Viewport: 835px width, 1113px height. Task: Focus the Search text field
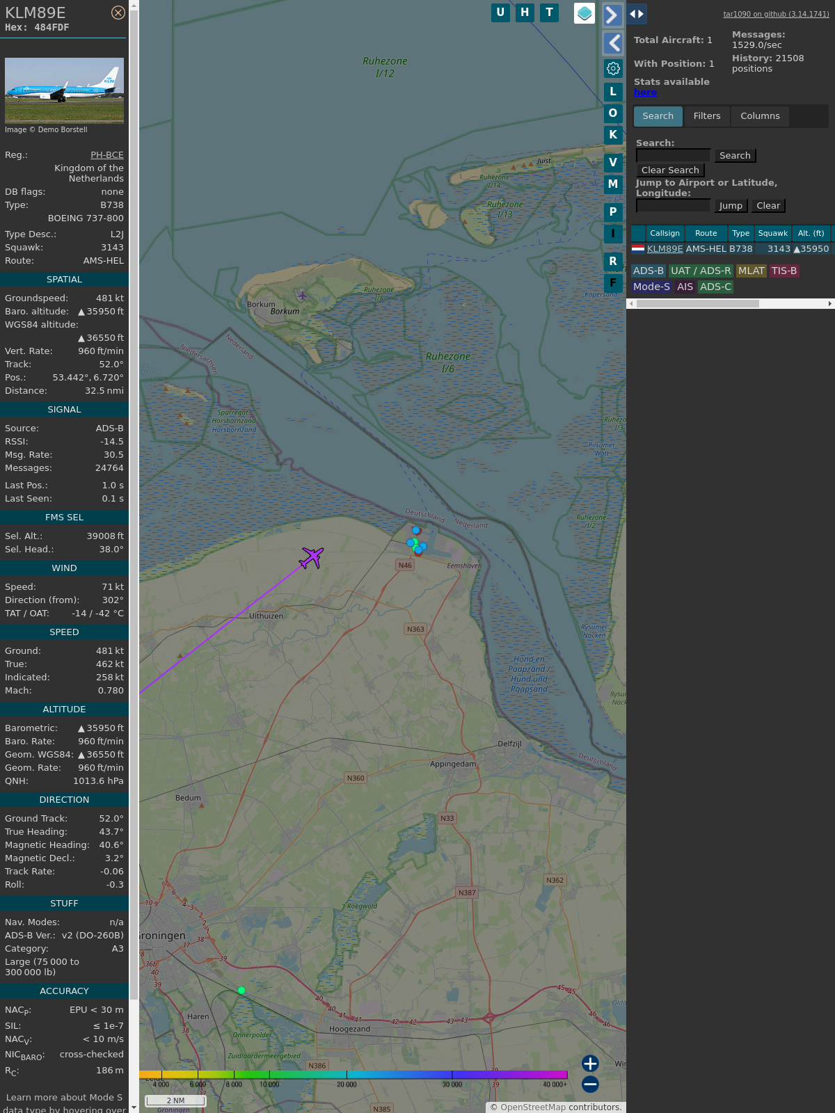pos(673,156)
